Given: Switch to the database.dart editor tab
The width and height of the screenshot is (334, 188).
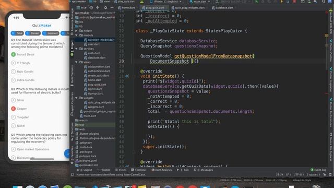Looking at the screenshot, I should tap(223, 8).
